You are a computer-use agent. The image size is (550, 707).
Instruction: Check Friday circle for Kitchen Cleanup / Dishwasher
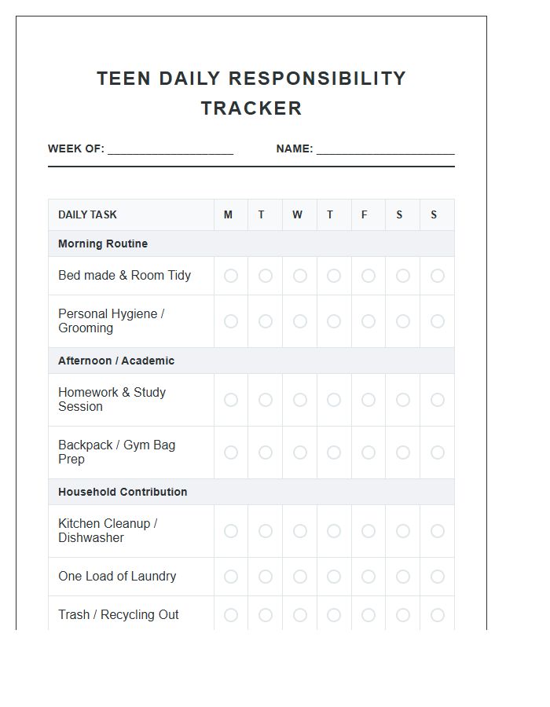(x=368, y=531)
